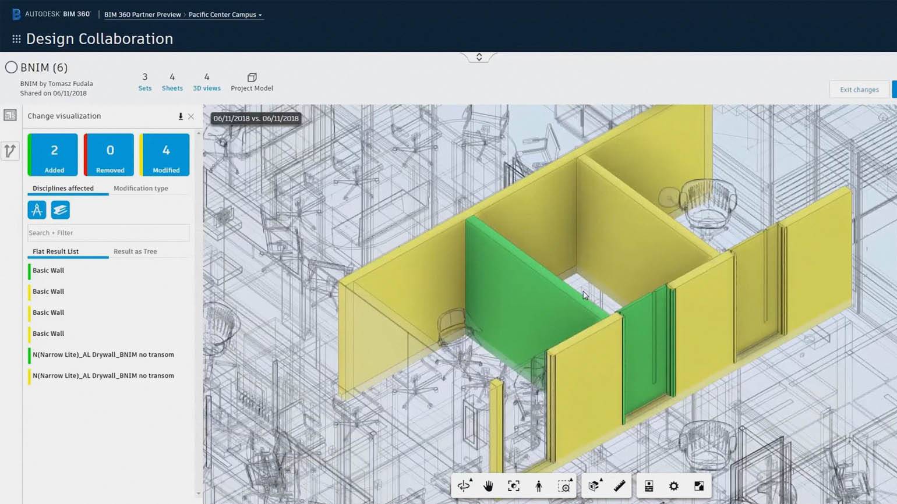
Task: Click the Full screen viewer icon
Action: point(699,486)
